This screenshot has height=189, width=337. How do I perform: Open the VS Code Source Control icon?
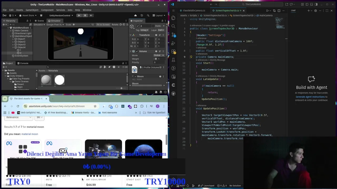173,35
